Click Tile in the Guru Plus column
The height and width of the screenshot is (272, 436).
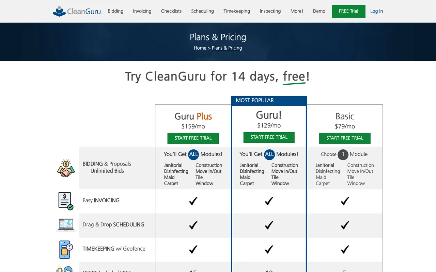(199, 177)
